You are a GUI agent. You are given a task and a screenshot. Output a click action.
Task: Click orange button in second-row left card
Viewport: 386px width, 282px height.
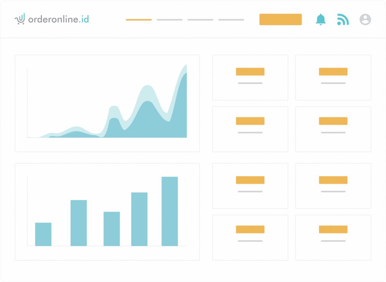[x=250, y=121]
